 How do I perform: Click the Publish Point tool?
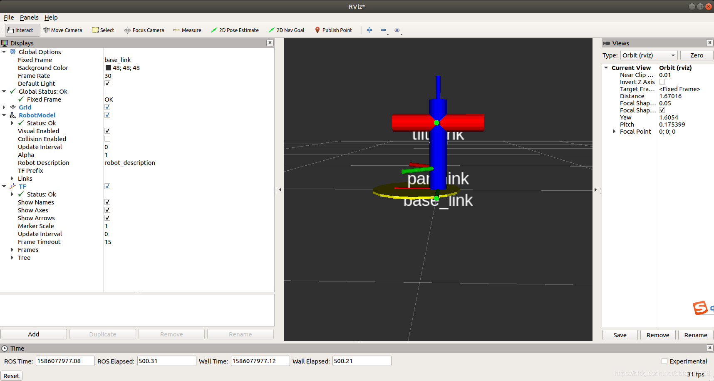tap(334, 30)
